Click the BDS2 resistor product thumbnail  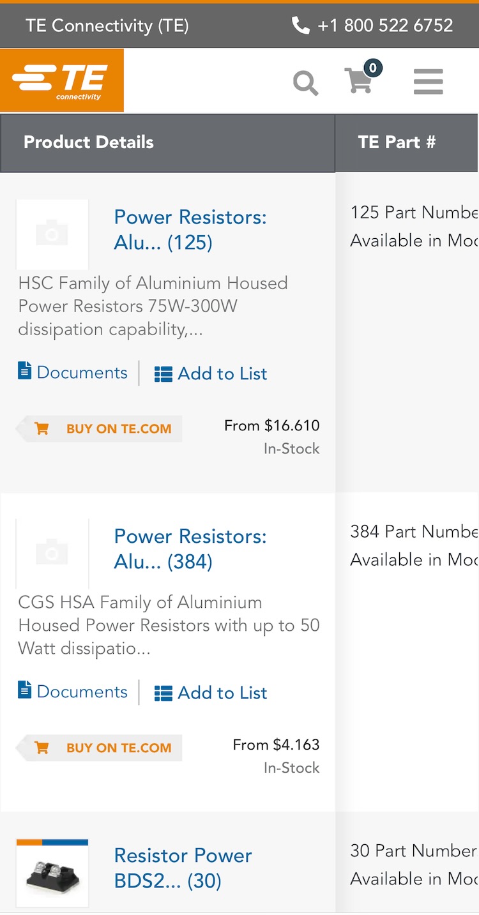click(x=52, y=873)
